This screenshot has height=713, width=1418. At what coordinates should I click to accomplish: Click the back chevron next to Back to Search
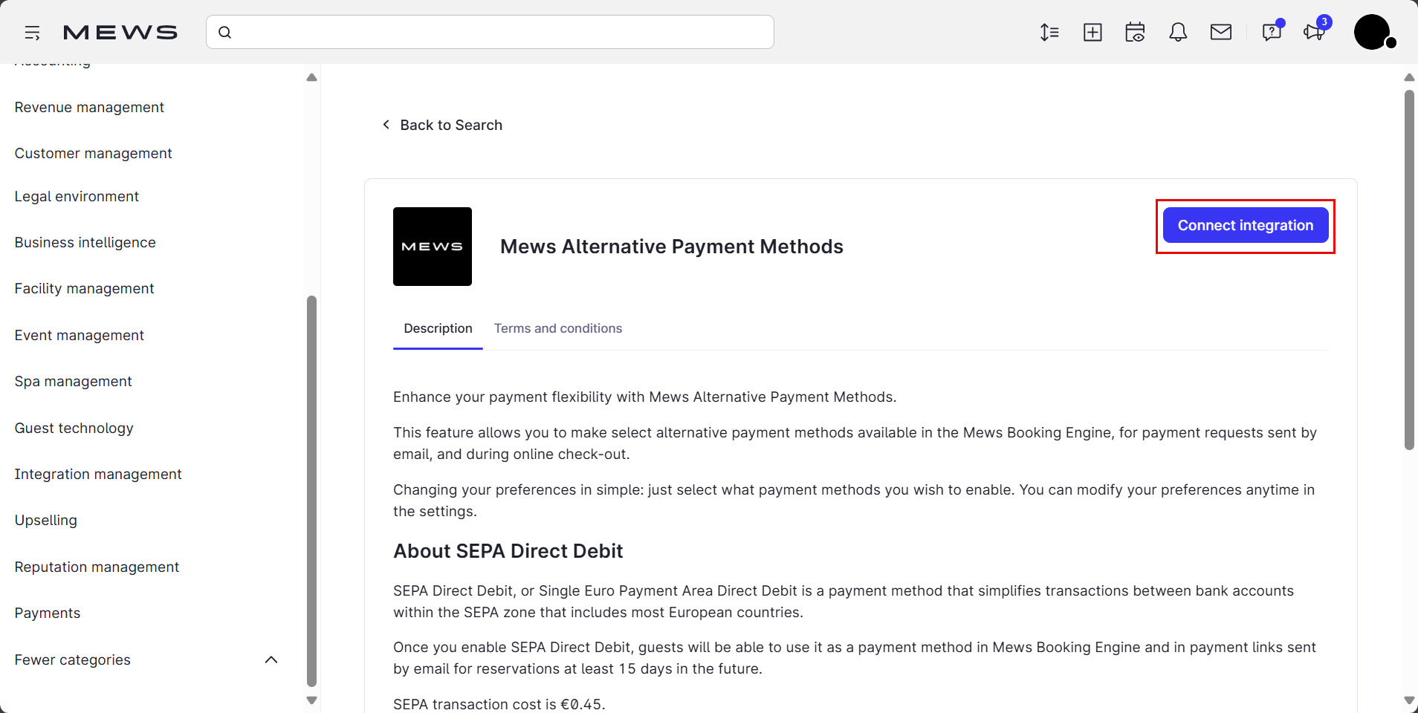[386, 125]
